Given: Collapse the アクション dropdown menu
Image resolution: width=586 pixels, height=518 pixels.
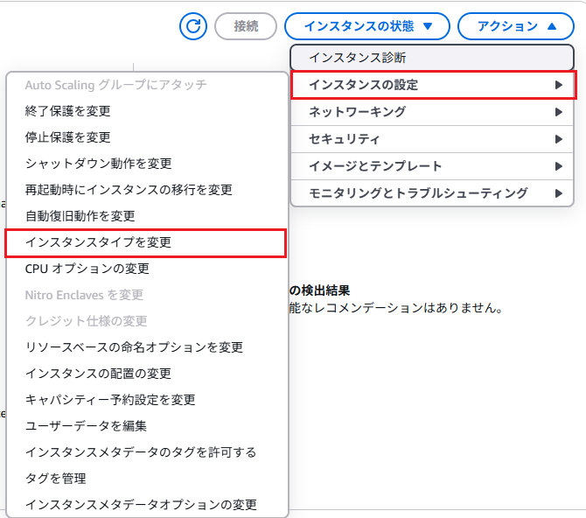Looking at the screenshot, I should [x=517, y=26].
